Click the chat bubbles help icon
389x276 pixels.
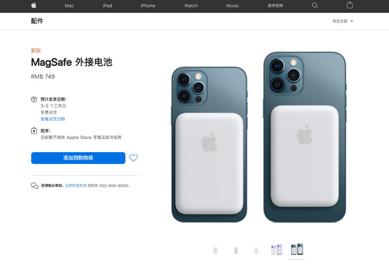pyautogui.click(x=35, y=186)
